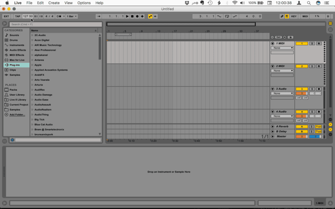Toggle the Automation Arm button

[x=150, y=16]
